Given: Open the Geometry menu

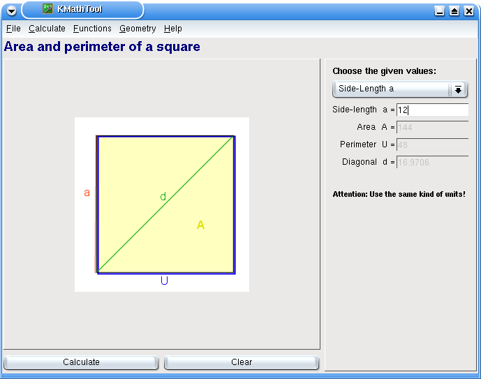Looking at the screenshot, I should (x=138, y=29).
